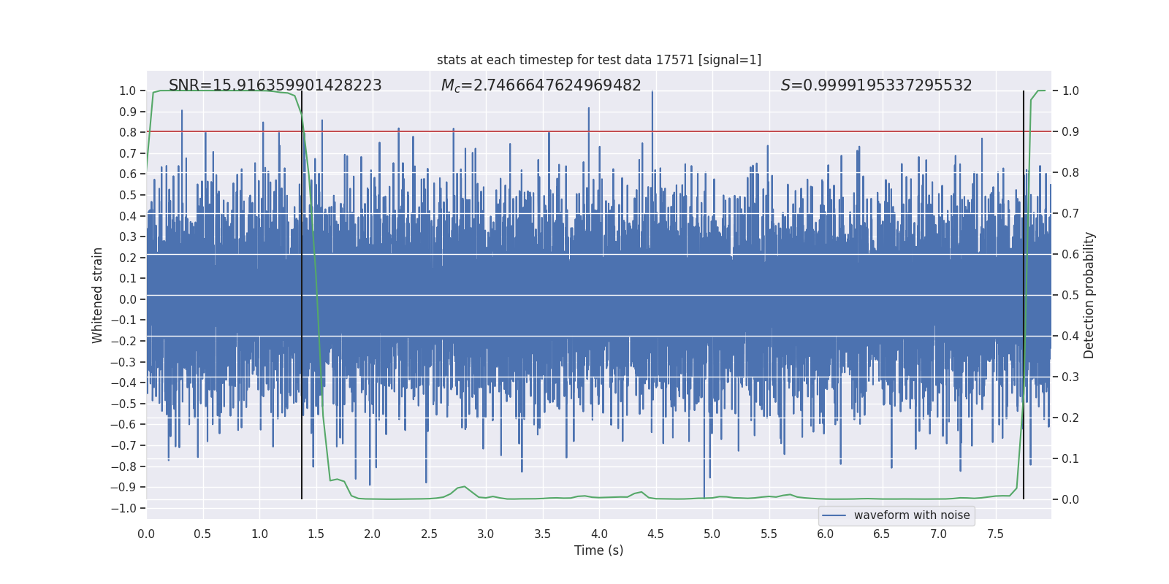Select the 5.0 time axis tick label
Screen dimensions: 1169x584
pyautogui.click(x=712, y=534)
